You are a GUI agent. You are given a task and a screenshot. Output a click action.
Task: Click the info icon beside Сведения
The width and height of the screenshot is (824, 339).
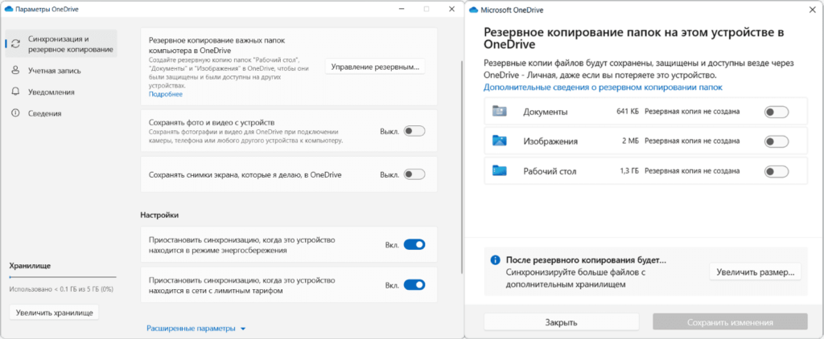click(15, 113)
